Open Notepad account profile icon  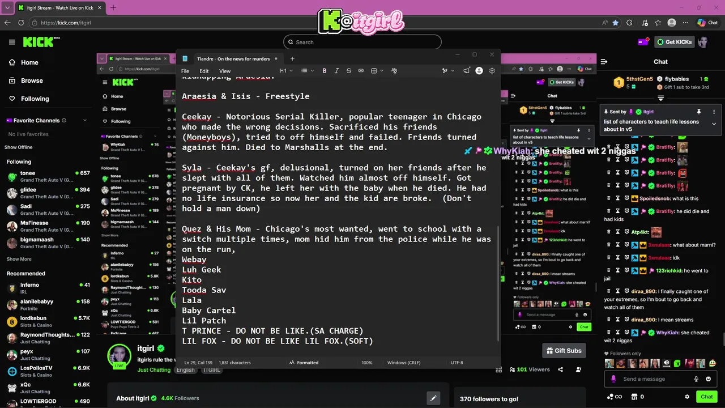[479, 71]
